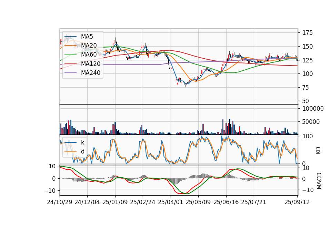This screenshot has width=331, height=238.
Task: Click the purple MA240 legend line sample
Action: (x=70, y=73)
